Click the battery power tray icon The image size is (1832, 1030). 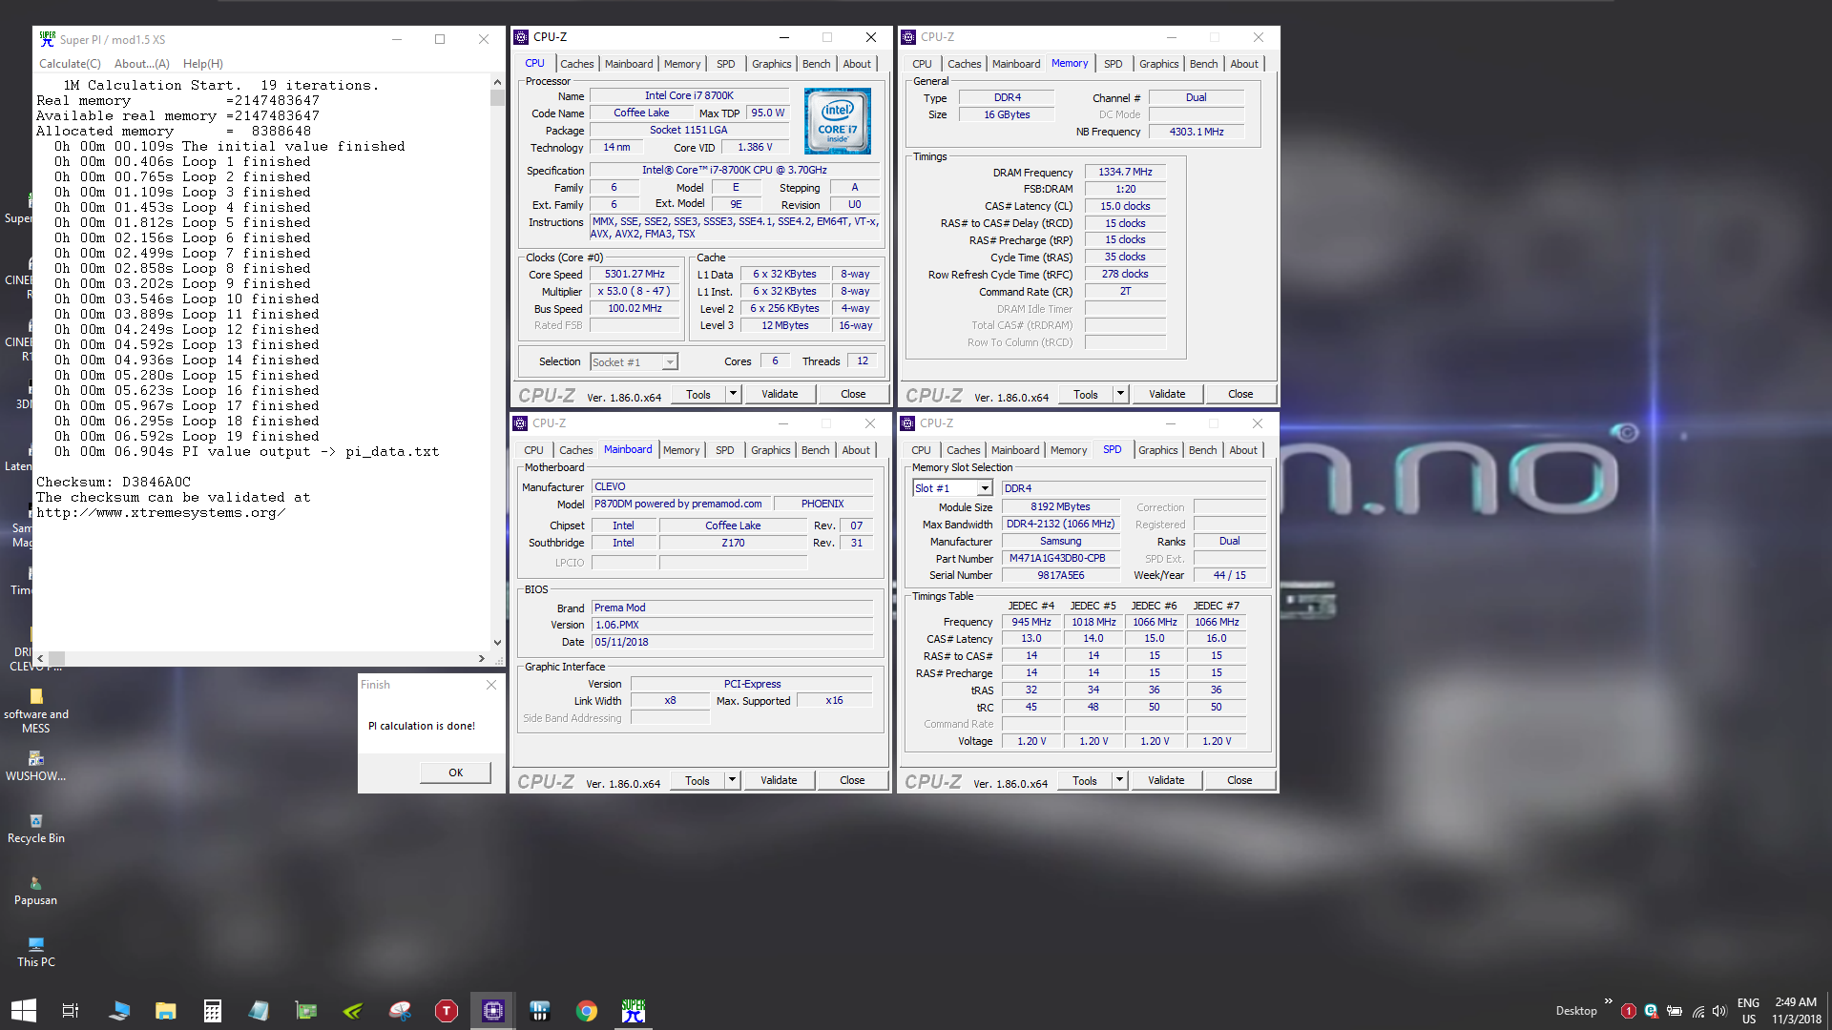(x=1675, y=1011)
